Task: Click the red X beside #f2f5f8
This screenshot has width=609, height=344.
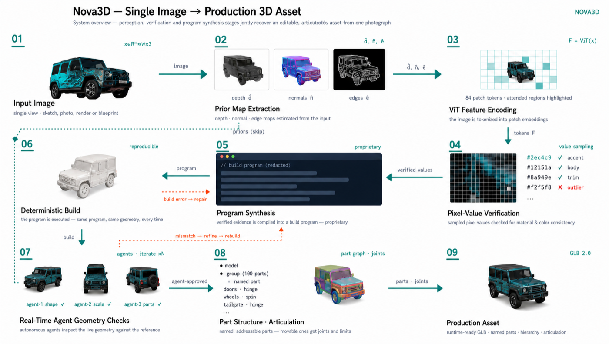Action: click(560, 187)
